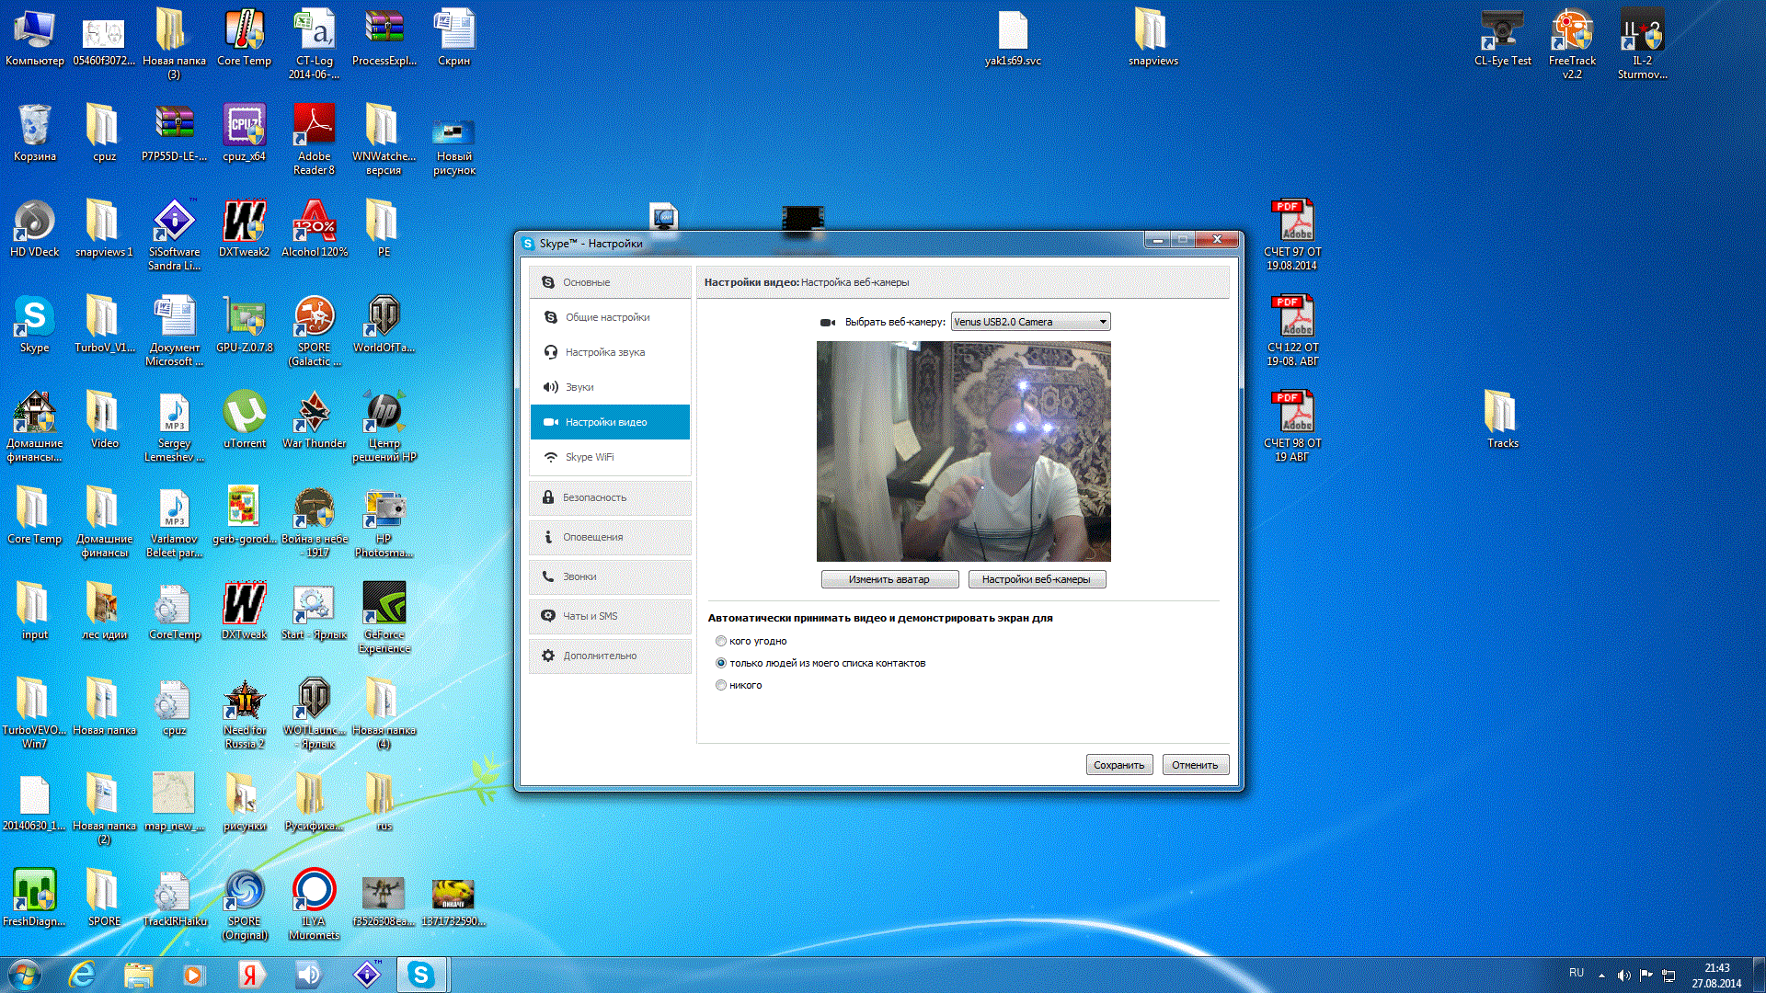Click the volume icon in the system tray
This screenshot has height=993, width=1766.
(1623, 975)
